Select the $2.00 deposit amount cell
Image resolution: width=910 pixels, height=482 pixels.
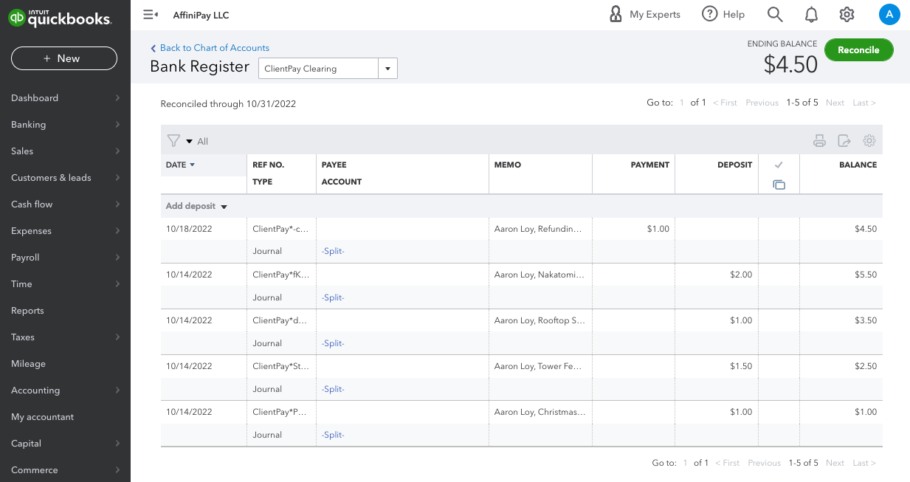741,275
